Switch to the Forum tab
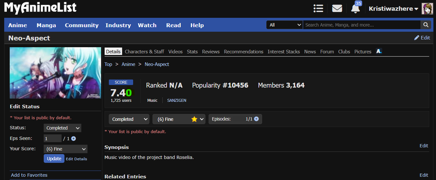This screenshot has height=180, width=436. point(327,52)
